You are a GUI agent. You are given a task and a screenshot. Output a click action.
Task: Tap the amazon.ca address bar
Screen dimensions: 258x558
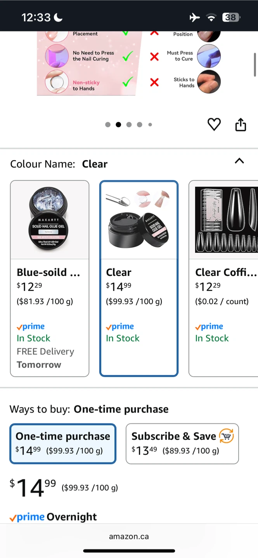pos(129,537)
